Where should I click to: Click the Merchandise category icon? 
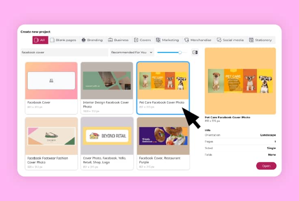coord(186,40)
